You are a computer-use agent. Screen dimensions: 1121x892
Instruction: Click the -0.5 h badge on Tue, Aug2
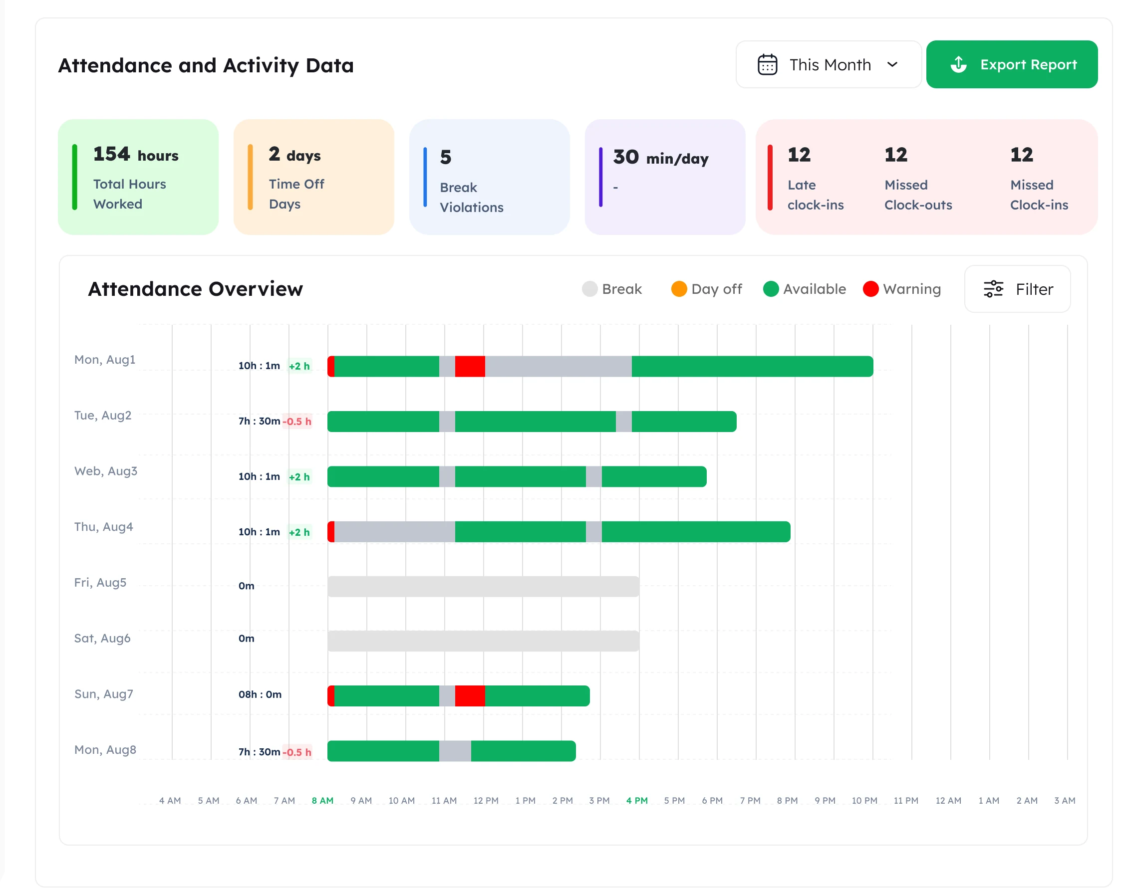297,421
